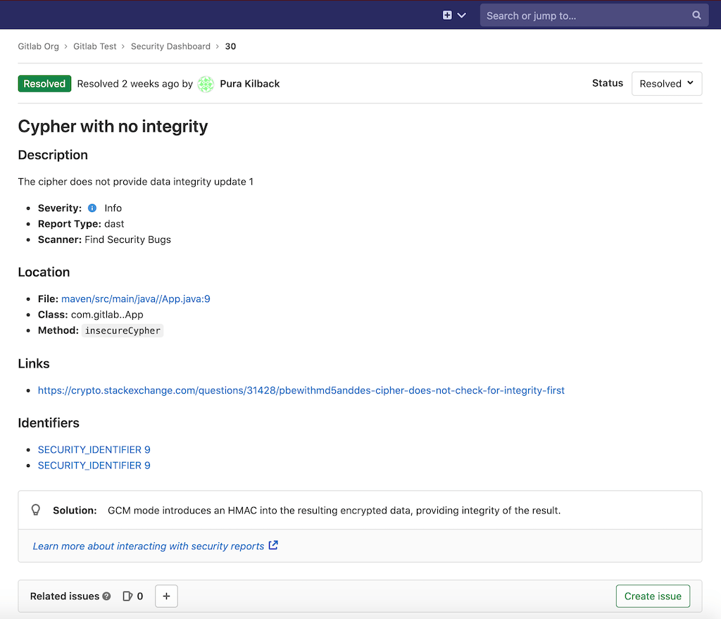Viewport: 721px width, 619px height.
Task: Click Pura Kilback's avatar image
Action: tap(206, 84)
